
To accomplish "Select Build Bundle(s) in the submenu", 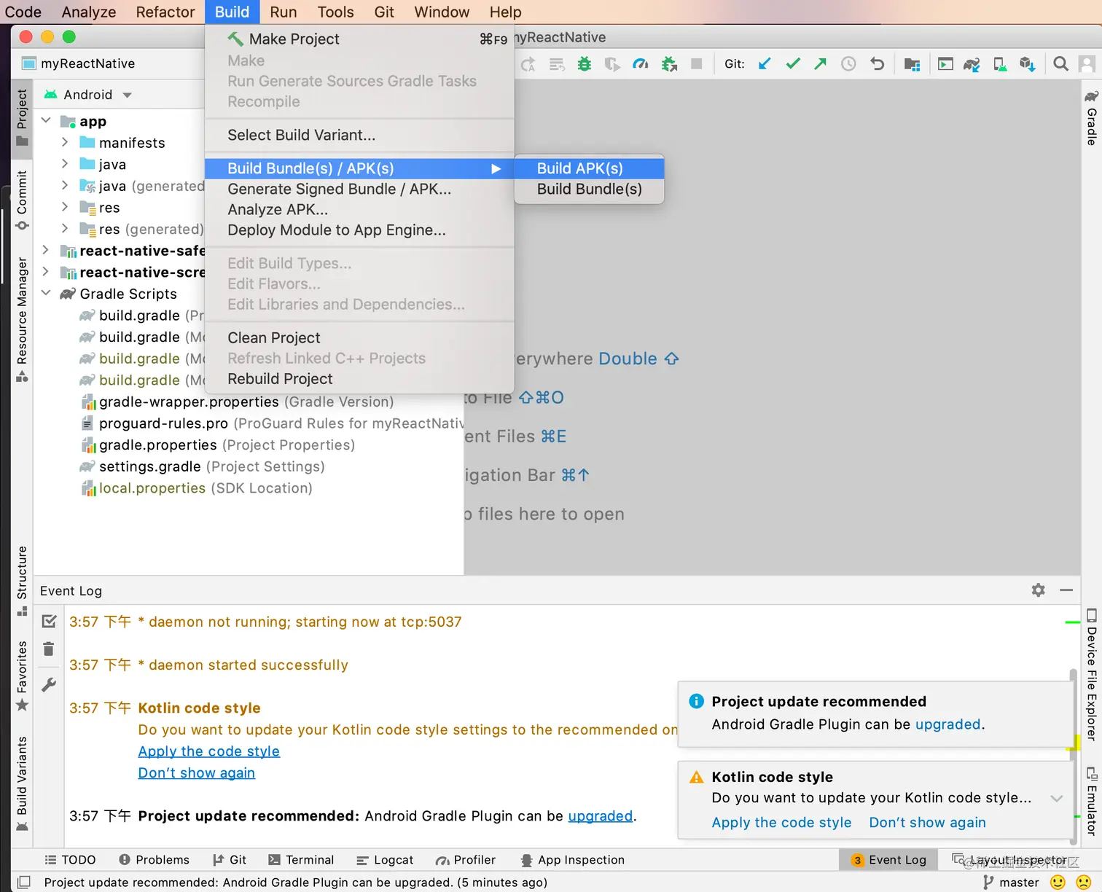I will click(x=589, y=189).
